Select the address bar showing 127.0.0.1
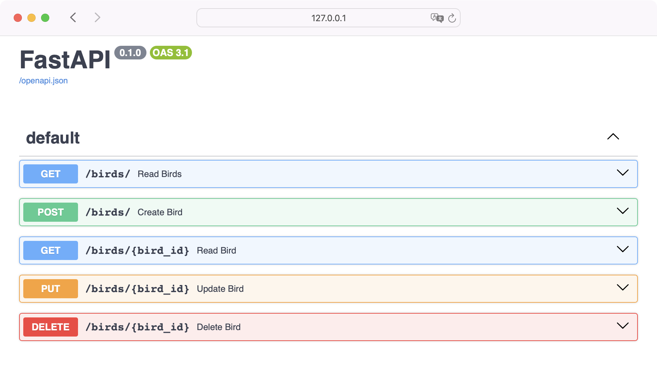657x369 pixels. coord(328,18)
